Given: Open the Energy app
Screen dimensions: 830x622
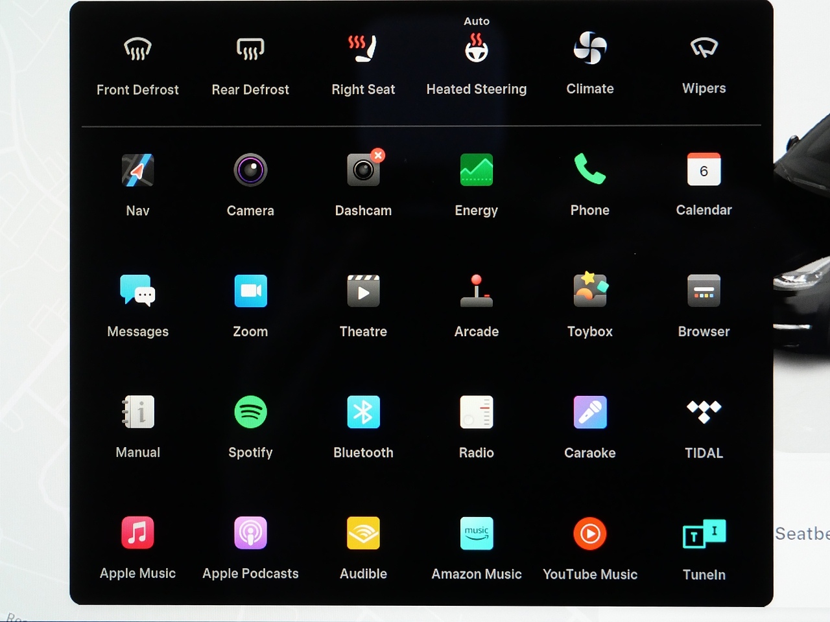Looking at the screenshot, I should tap(476, 170).
